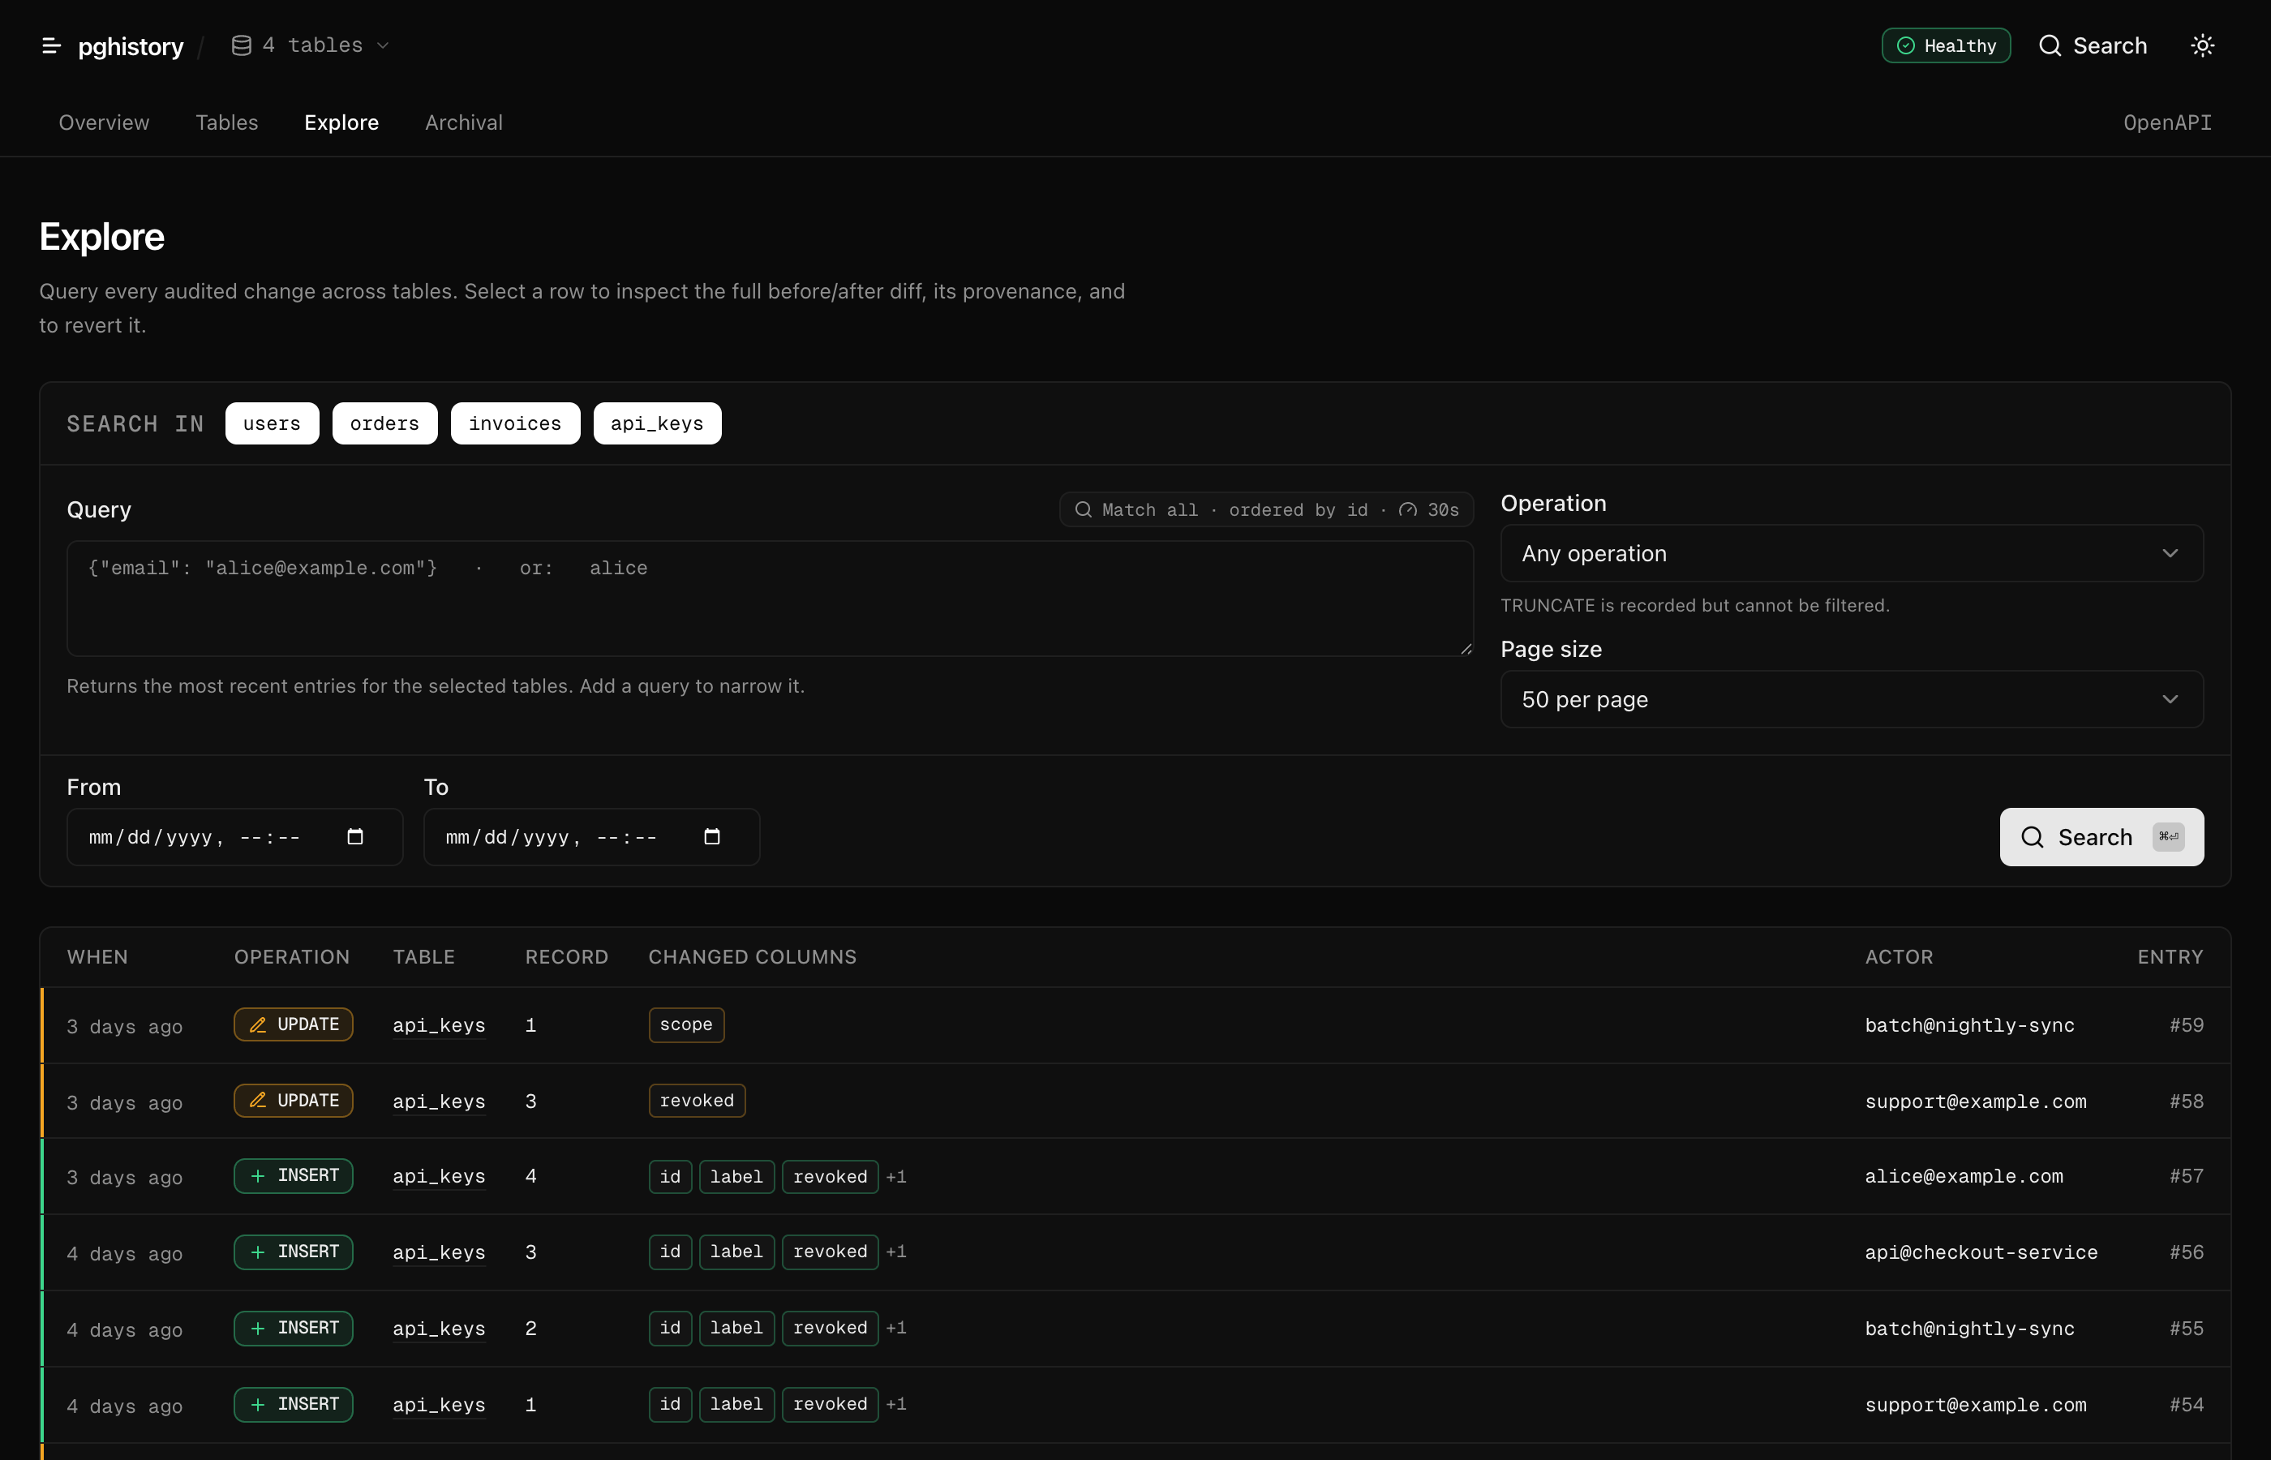The width and height of the screenshot is (2271, 1460).
Task: Click the pghistory home title
Action: 131,45
